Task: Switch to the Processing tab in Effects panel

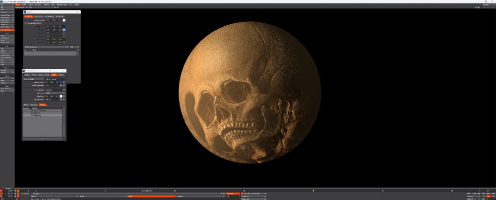Action: click(60, 16)
